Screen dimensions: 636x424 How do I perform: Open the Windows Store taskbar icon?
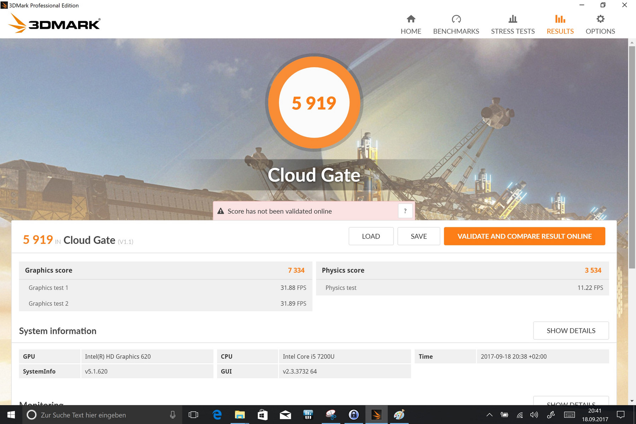click(x=262, y=415)
